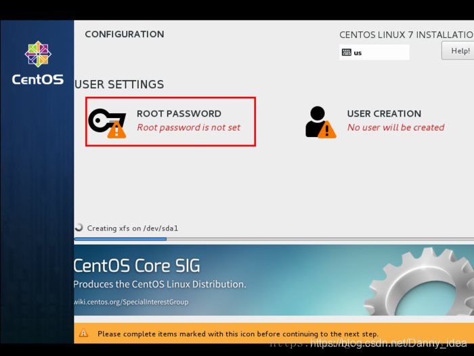Screen dimensions: 474x356
Task: Click the spinner beside Creating xfs
Action: (79, 228)
